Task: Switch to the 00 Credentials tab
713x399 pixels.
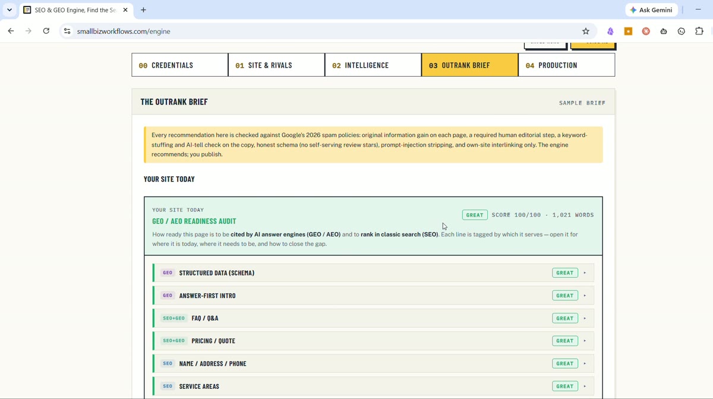Action: pyautogui.click(x=180, y=65)
